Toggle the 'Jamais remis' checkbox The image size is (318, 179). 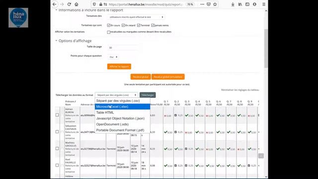pos(153,25)
